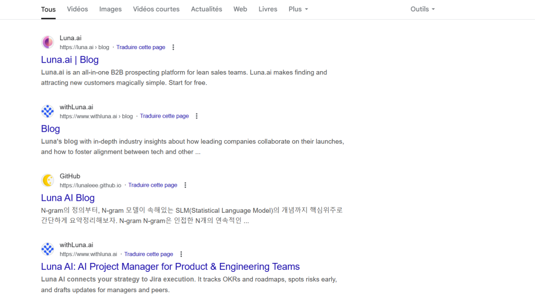535x299 pixels.
Task: Select the Vidéos courtes tab
Action: coord(156,9)
